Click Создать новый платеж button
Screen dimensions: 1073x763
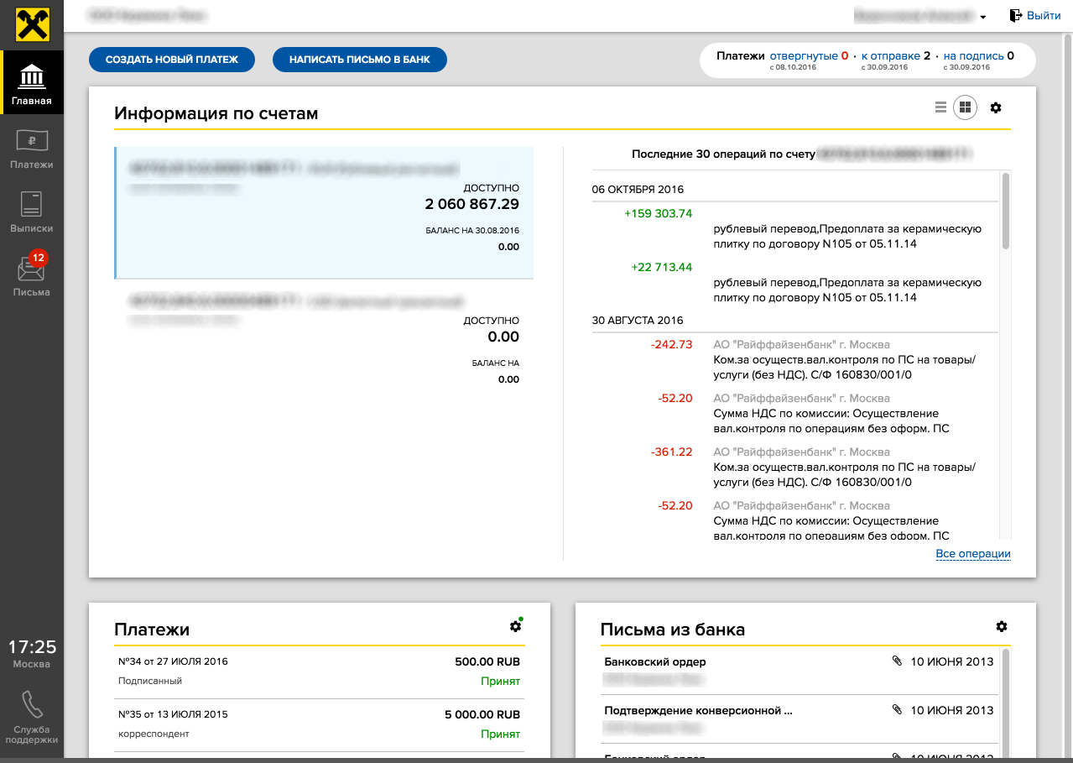click(x=172, y=60)
